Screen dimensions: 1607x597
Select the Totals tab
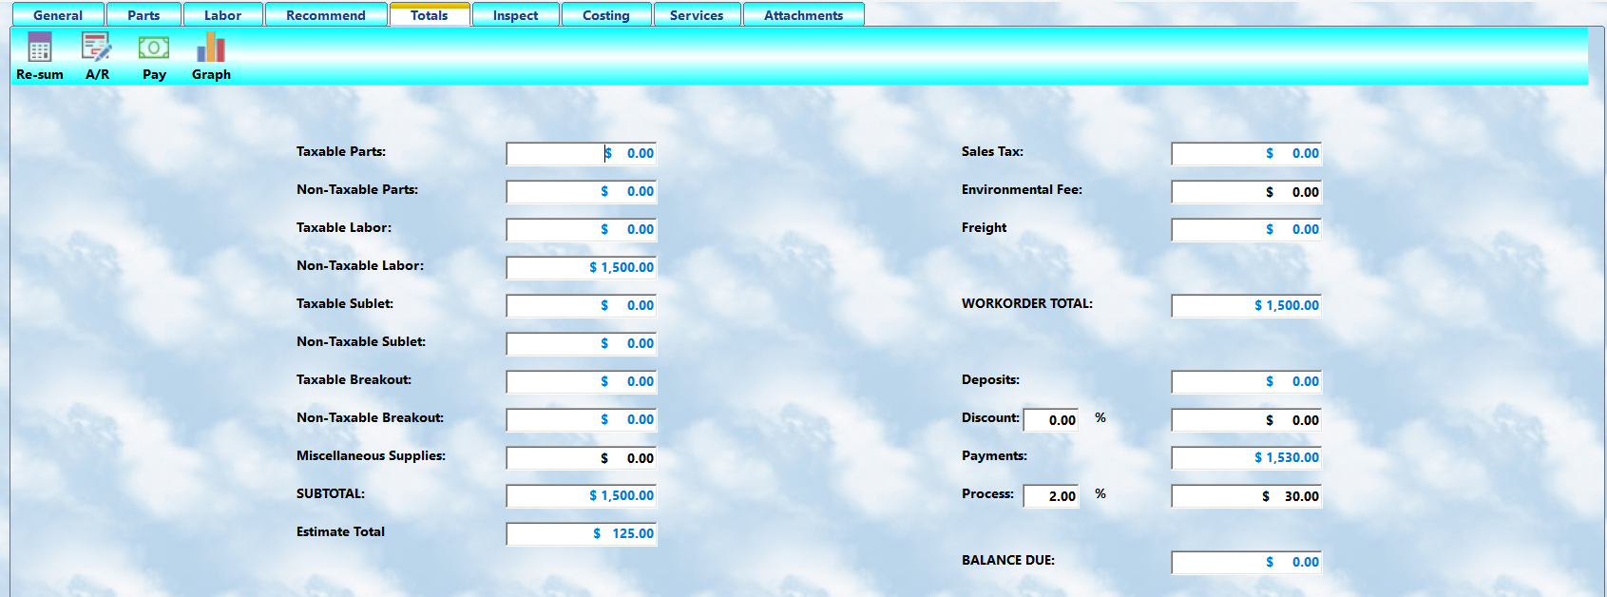pyautogui.click(x=430, y=15)
